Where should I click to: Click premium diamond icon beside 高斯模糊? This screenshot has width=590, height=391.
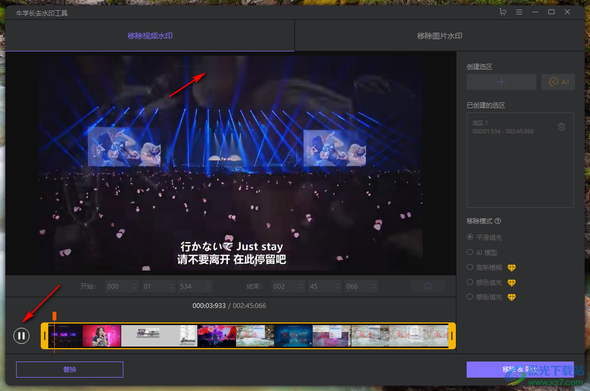[x=511, y=268]
